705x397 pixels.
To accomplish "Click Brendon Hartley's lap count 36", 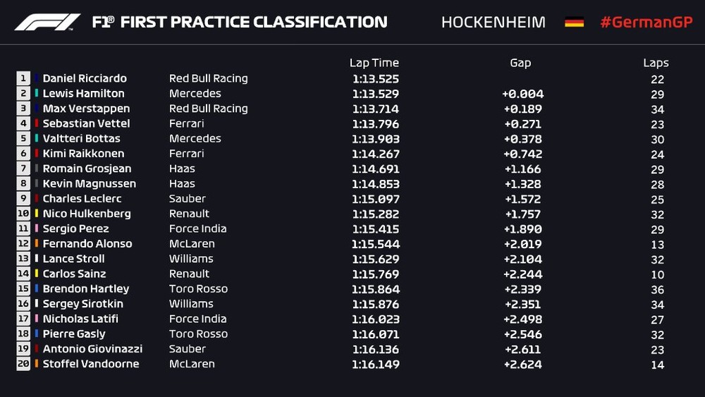I will (x=657, y=289).
